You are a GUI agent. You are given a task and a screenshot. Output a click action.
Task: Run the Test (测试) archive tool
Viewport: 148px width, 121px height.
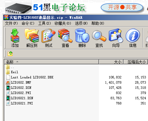(48, 36)
